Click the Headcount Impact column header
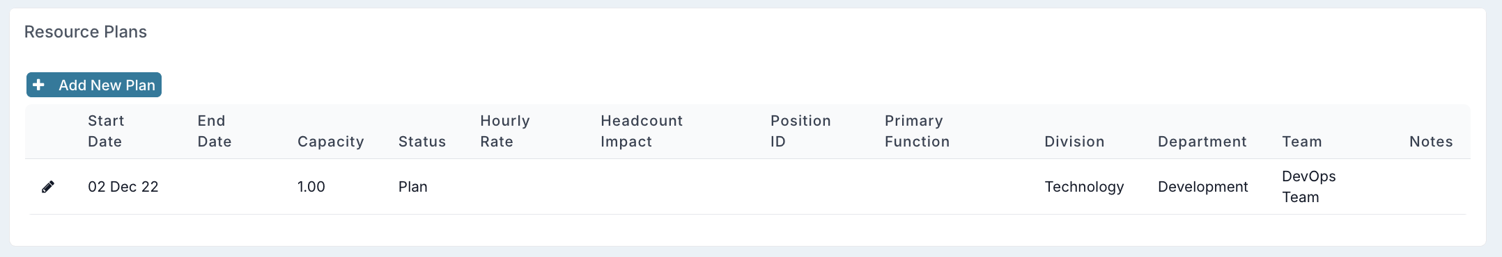Screen dimensions: 1502x257 [x=642, y=131]
